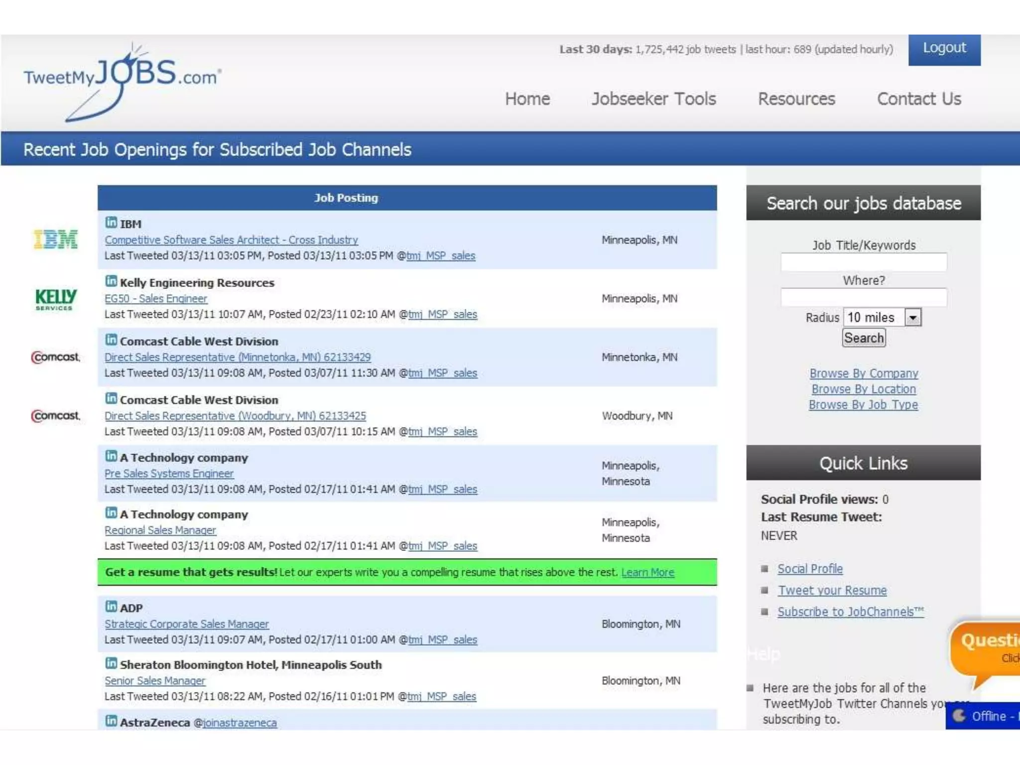
Task: Click the LinkedIn icon beside AstraZeneca
Action: tap(111, 720)
